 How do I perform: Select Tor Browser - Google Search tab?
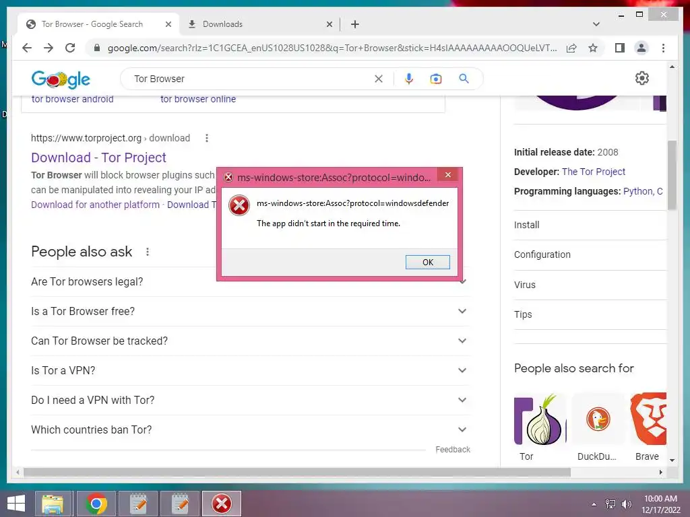coord(98,24)
